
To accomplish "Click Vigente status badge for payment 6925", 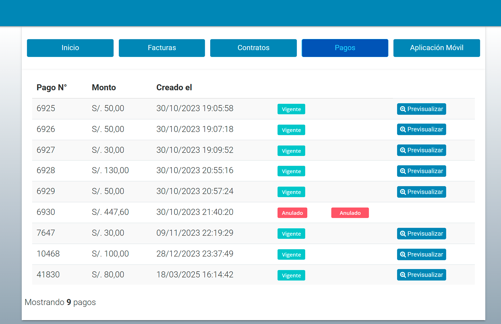I will pos(291,109).
